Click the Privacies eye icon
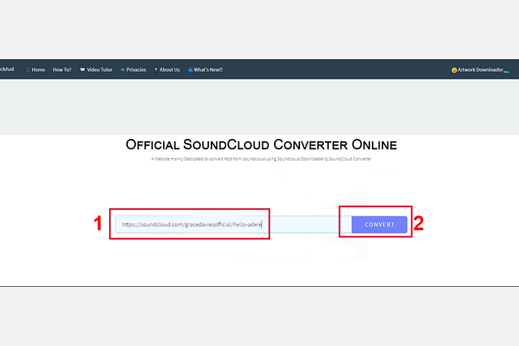Screen dimensions: 519x346 click(x=123, y=69)
